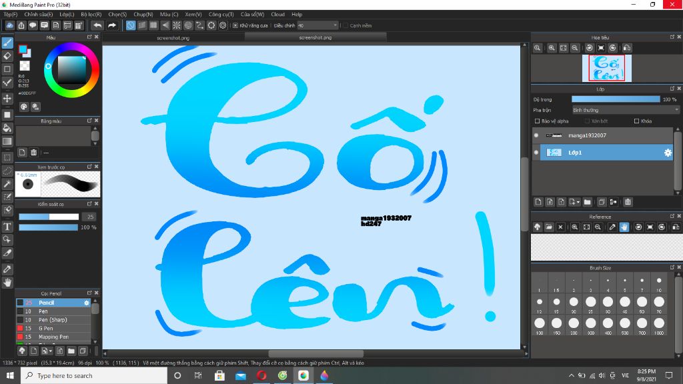
Task: Expand the add brush dropdown arrow
Action: click(51, 351)
